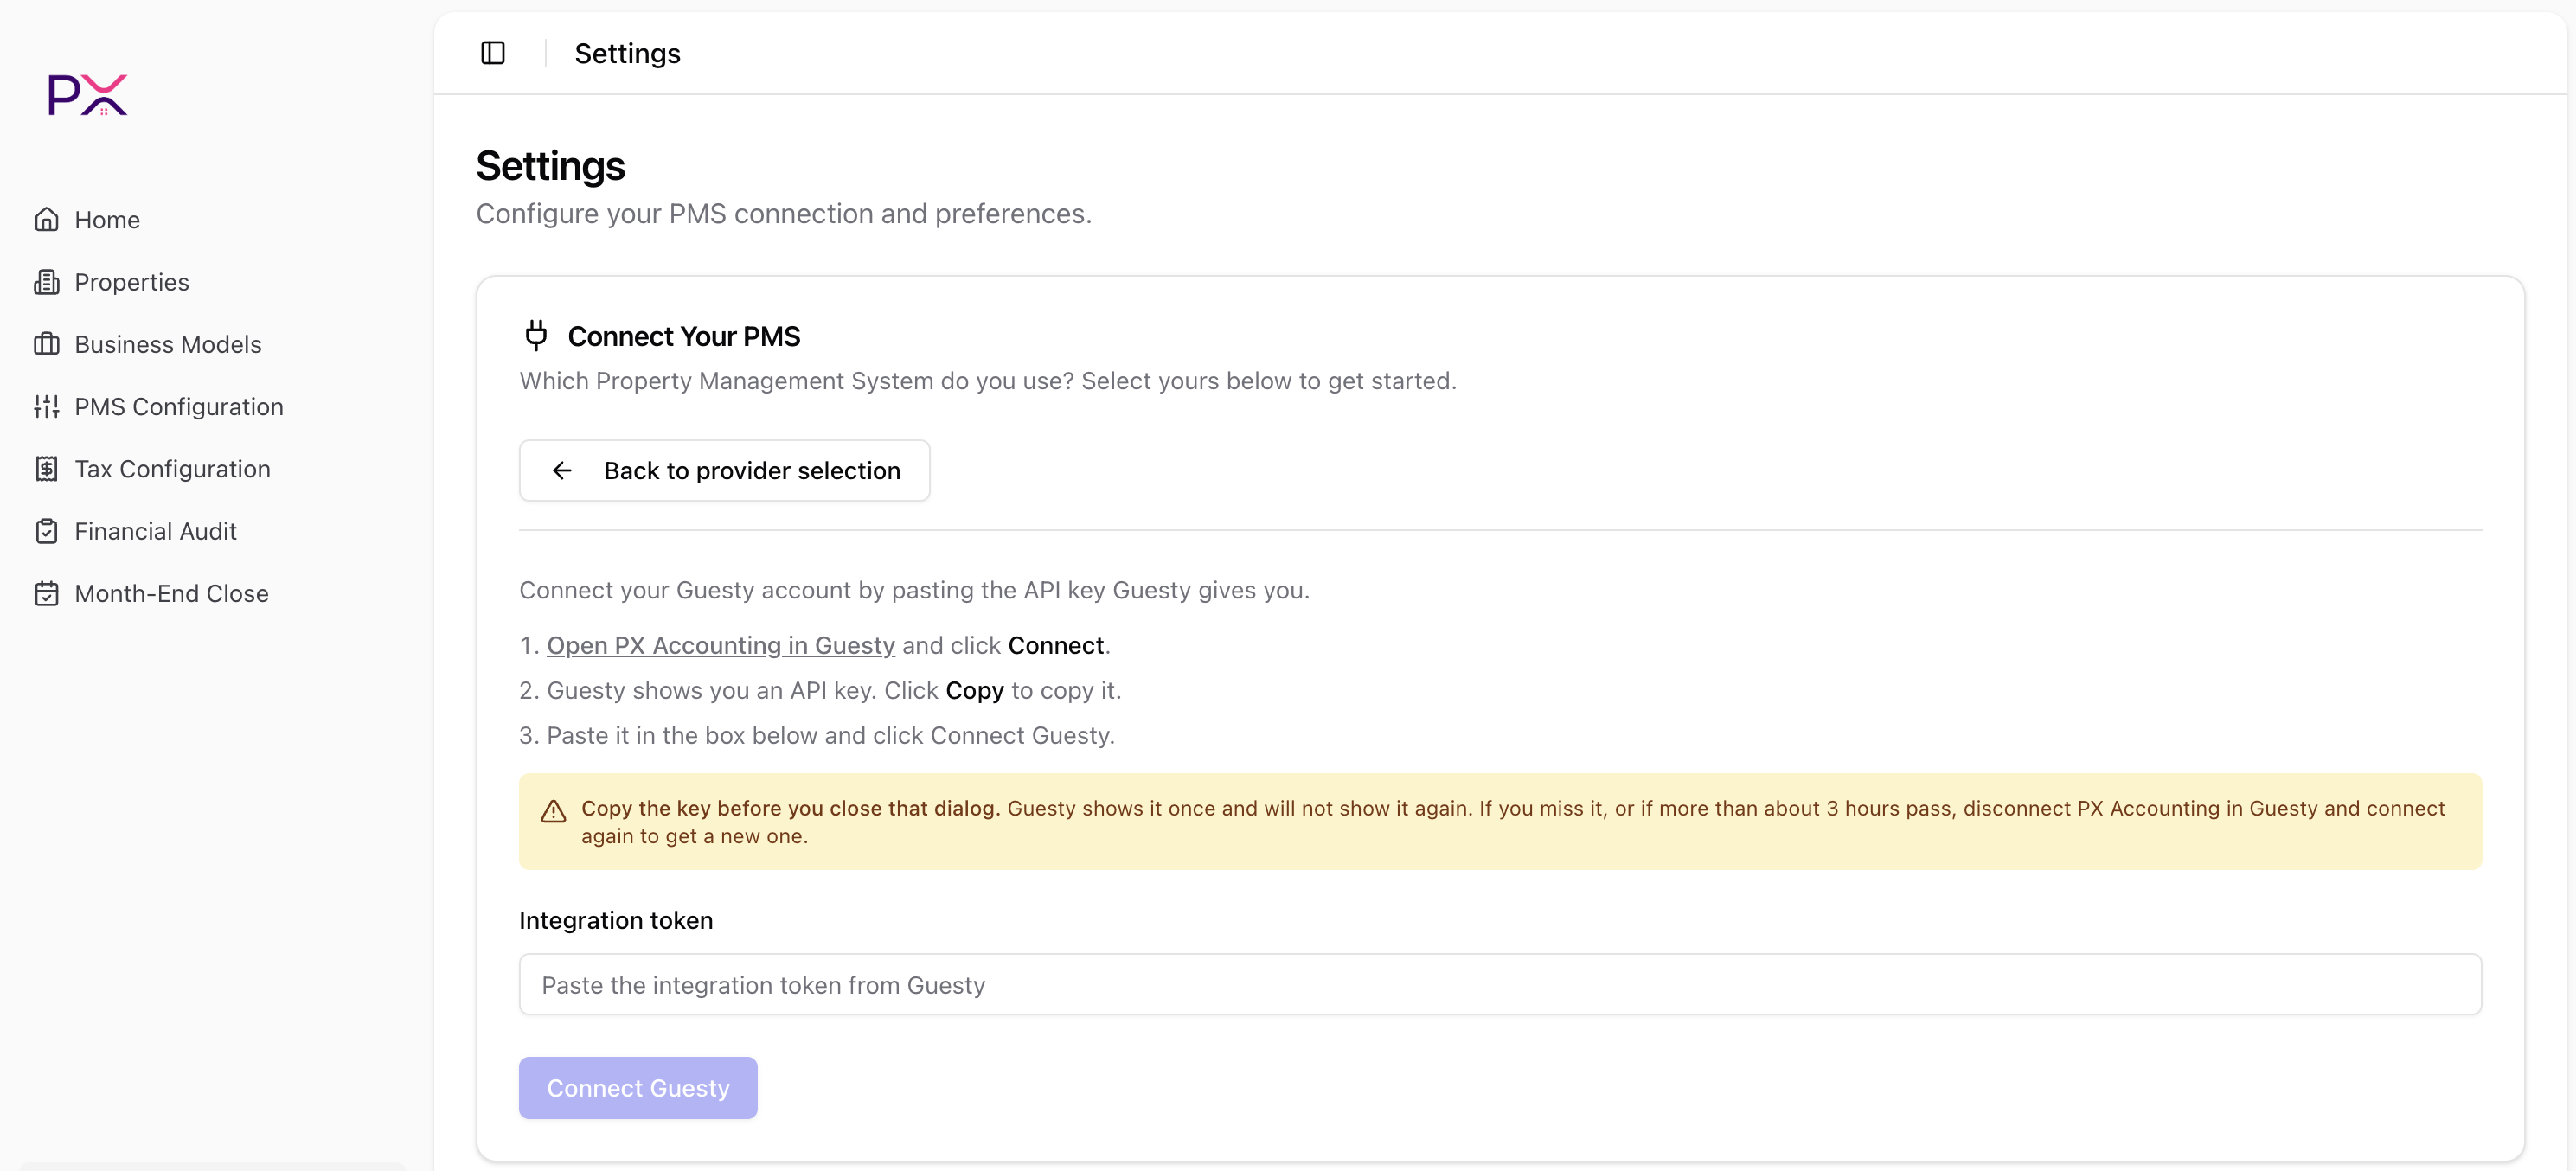2576x1171 pixels.
Task: Click the plug icon beside Connect Your PMS
Action: [x=536, y=336]
